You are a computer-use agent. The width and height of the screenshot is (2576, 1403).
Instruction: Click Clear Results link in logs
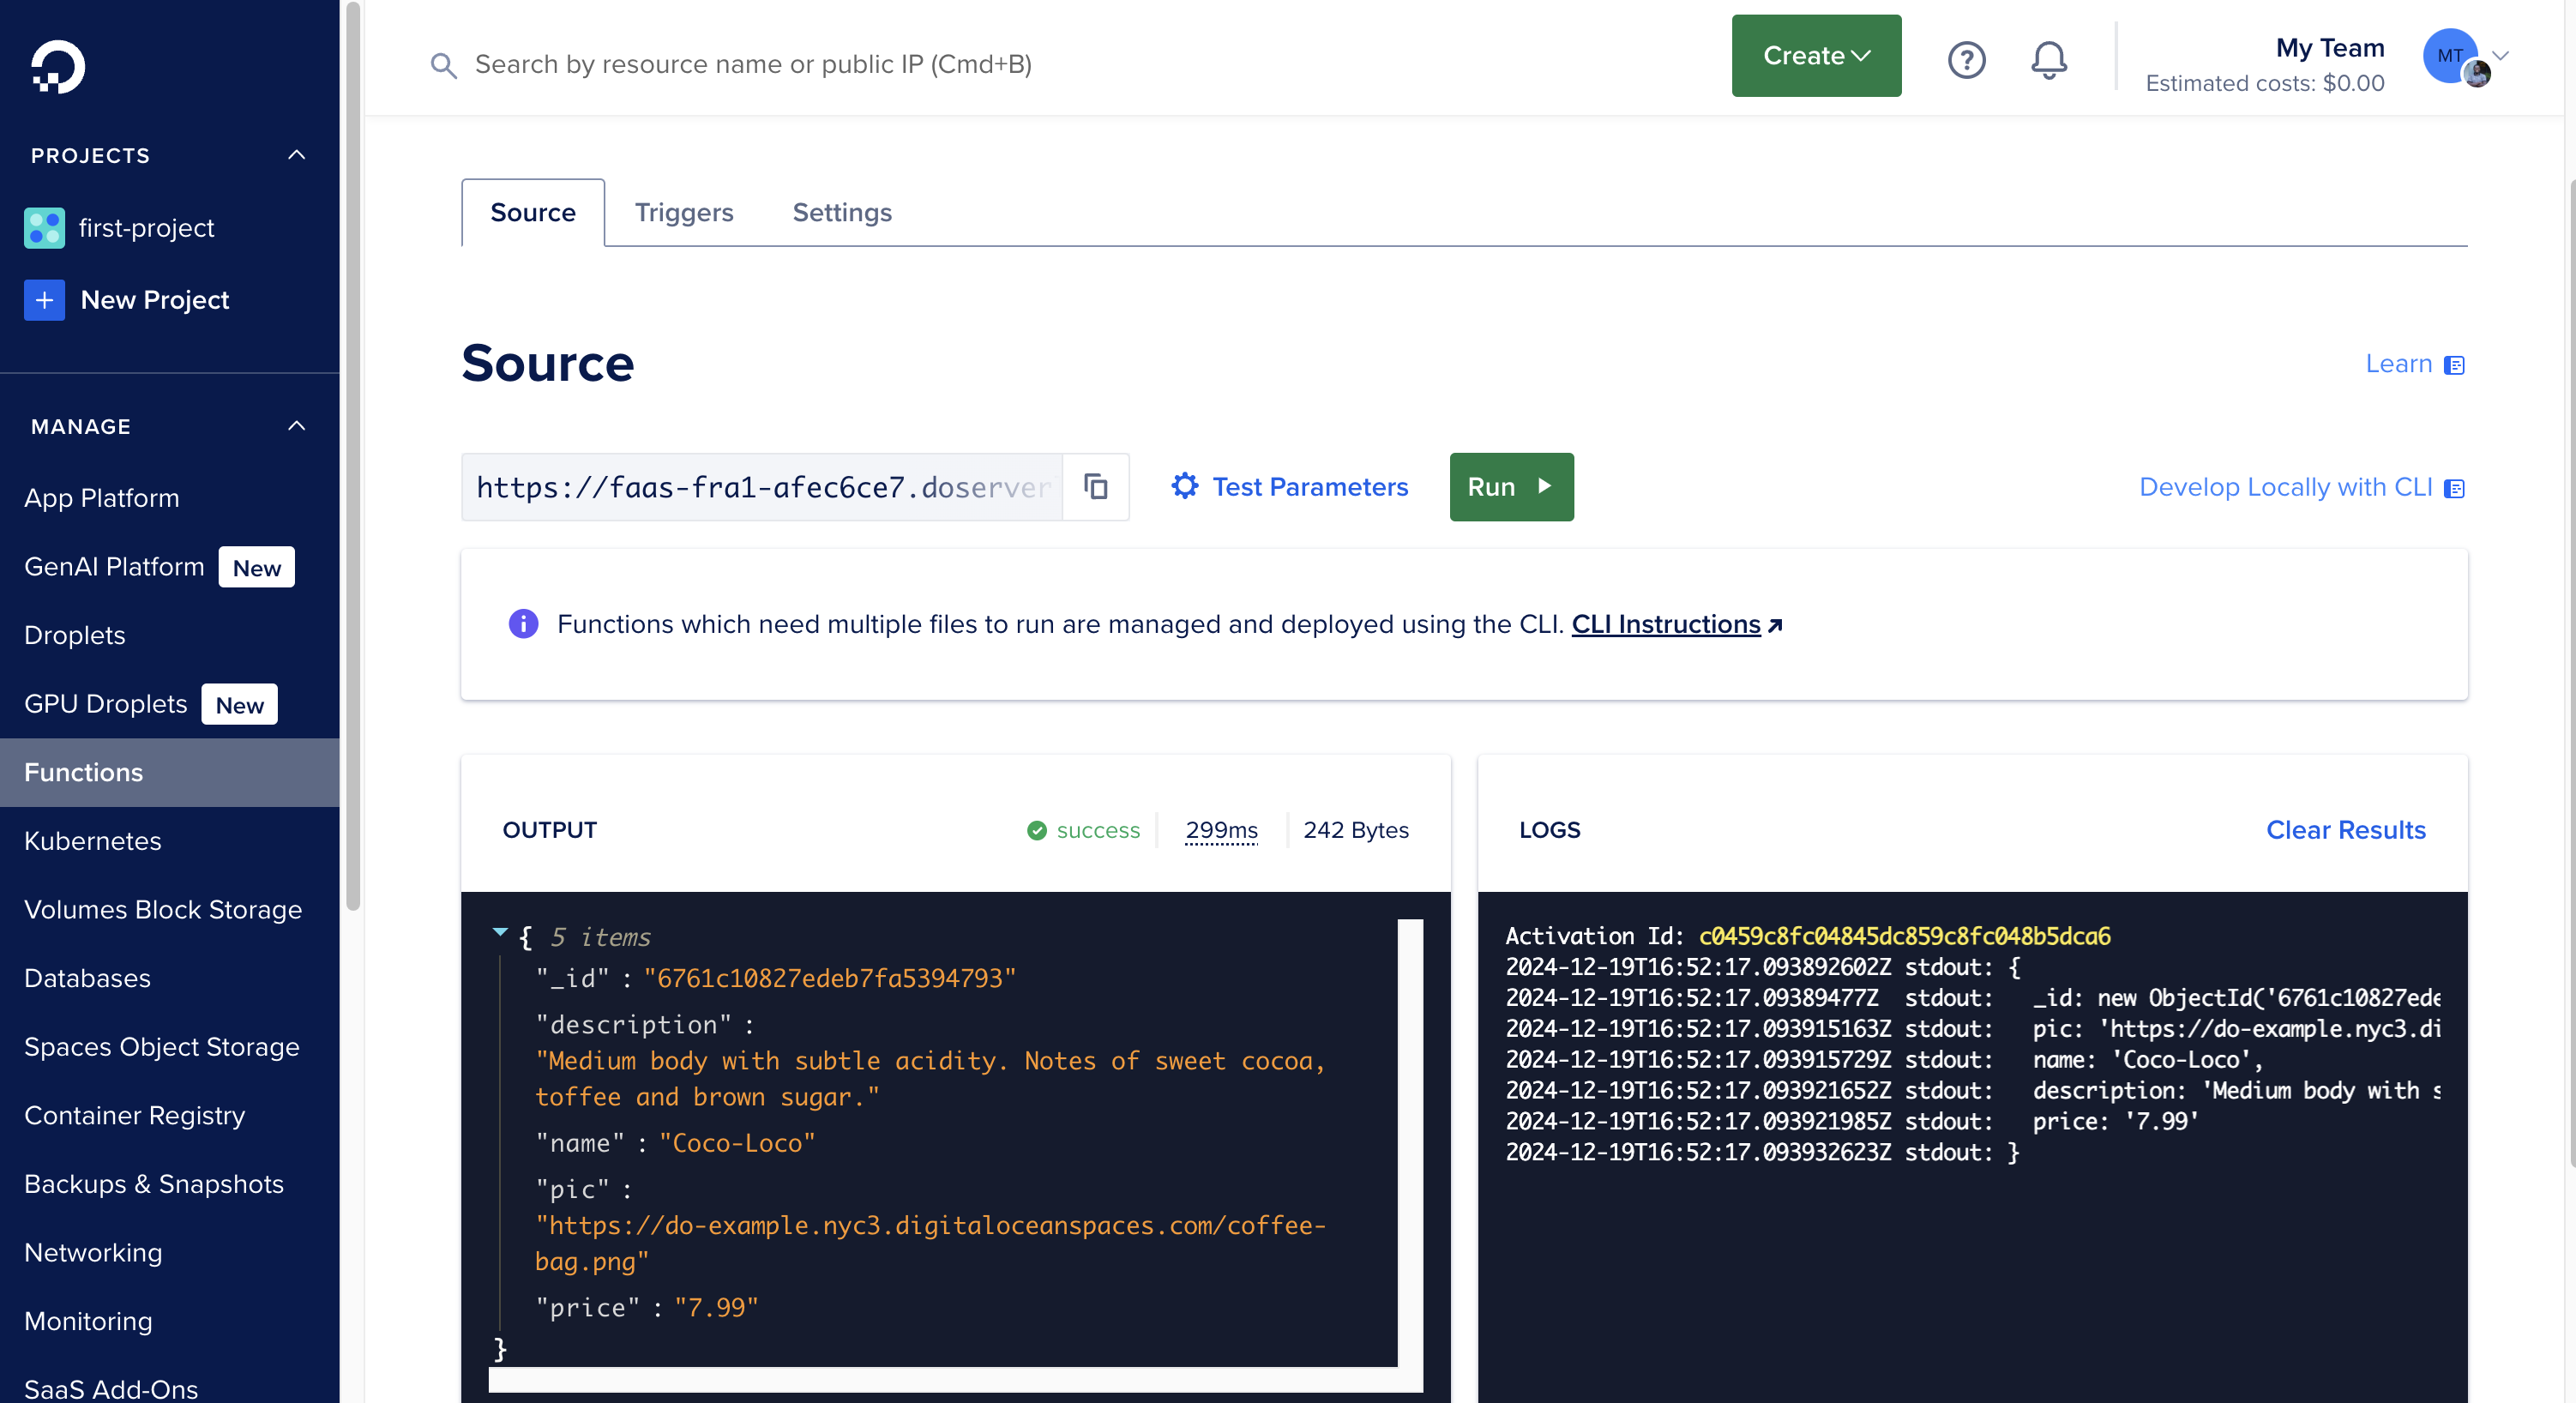pos(2346,831)
